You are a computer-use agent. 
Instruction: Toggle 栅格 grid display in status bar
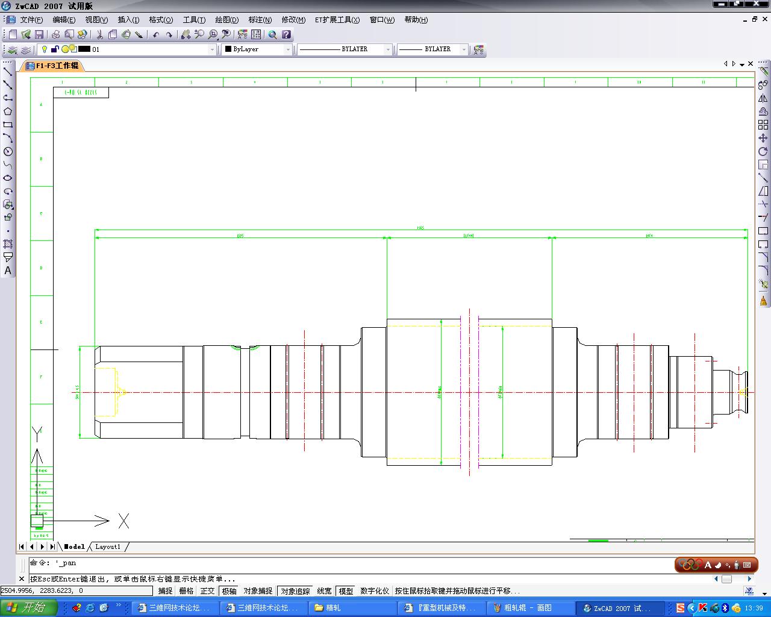coord(187,591)
